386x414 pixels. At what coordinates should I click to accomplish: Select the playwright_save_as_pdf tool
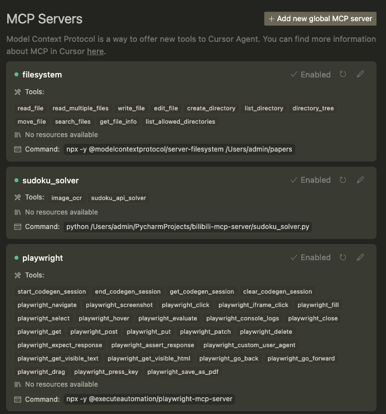[183, 372]
